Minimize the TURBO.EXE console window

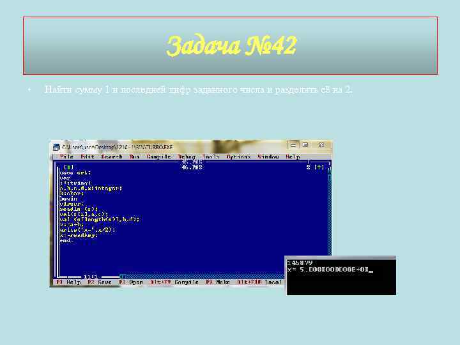point(293,145)
